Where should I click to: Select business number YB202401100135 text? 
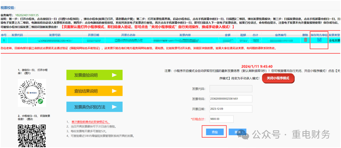point(27,15)
